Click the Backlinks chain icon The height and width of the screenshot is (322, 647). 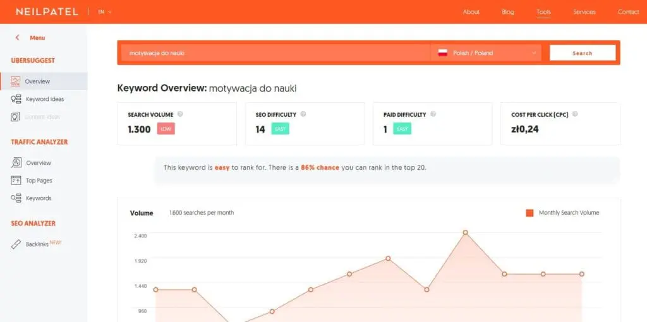tap(16, 244)
